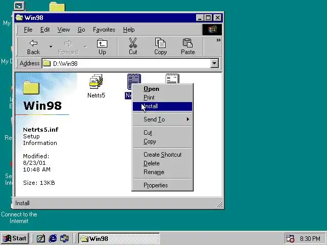The width and height of the screenshot is (327, 245).
Task: Maximize the Win98 window
Action: point(208,18)
